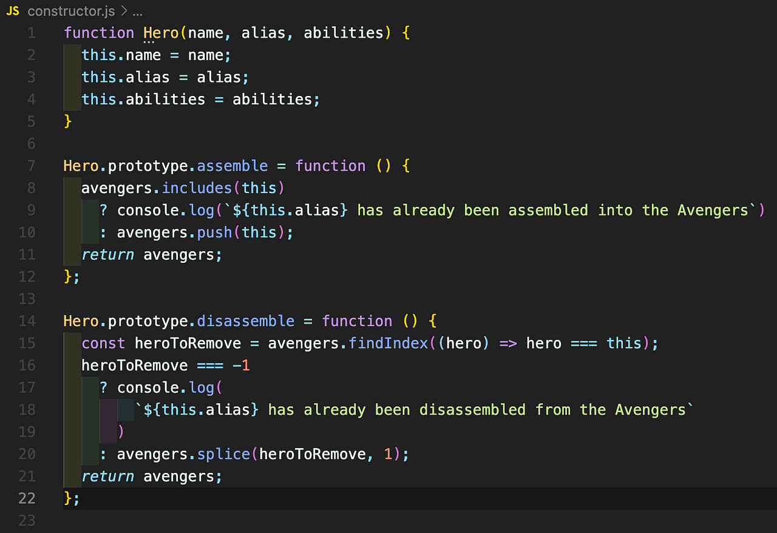
Task: Click the closing brace on line 5
Action: (x=66, y=121)
